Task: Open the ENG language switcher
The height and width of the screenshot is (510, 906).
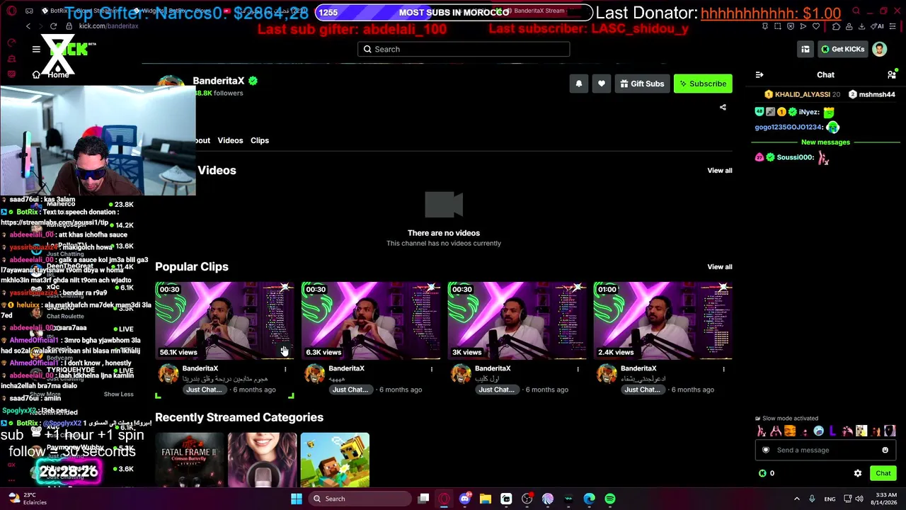Action: coord(830,499)
